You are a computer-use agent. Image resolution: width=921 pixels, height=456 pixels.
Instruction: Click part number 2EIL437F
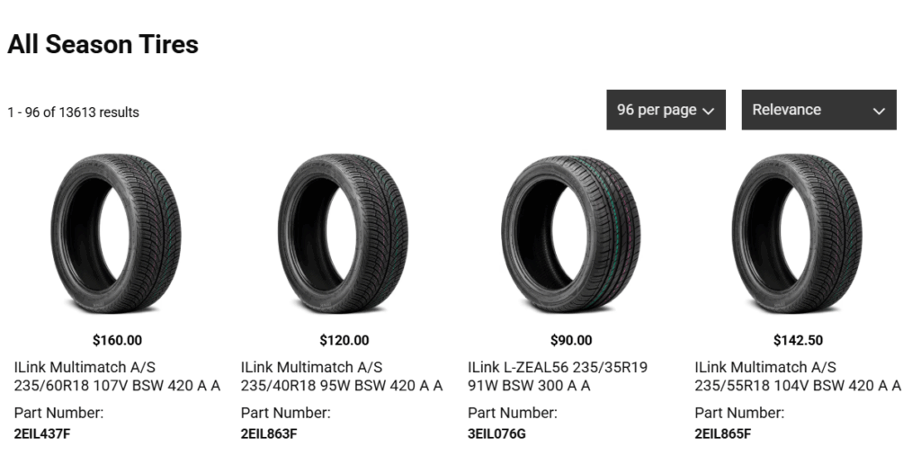click(x=42, y=434)
